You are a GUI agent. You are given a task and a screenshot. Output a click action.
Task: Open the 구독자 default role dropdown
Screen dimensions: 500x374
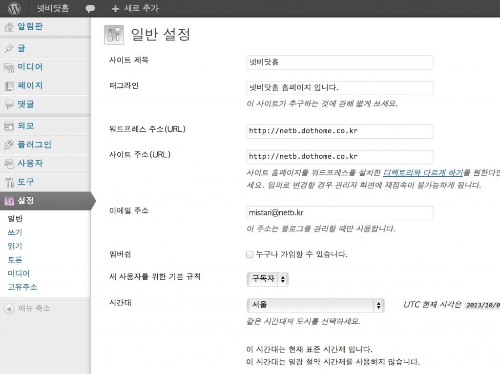[268, 279]
